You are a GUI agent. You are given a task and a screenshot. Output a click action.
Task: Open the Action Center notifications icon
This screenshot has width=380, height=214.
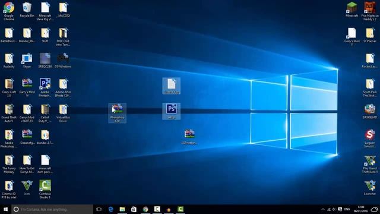[340, 209]
